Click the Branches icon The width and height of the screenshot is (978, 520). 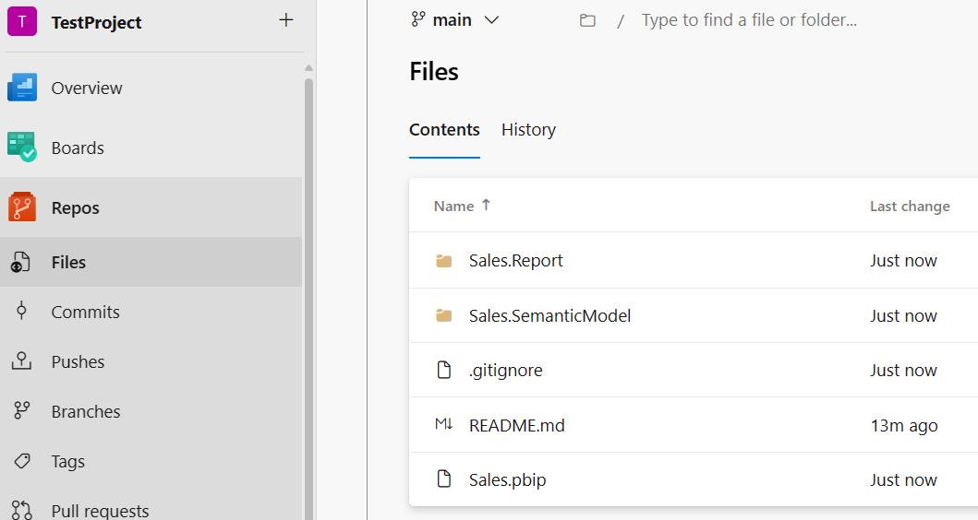click(x=21, y=411)
